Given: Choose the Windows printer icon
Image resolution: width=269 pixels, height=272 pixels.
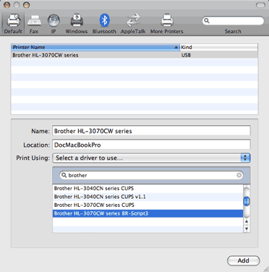Looking at the screenshot, I should (x=77, y=20).
